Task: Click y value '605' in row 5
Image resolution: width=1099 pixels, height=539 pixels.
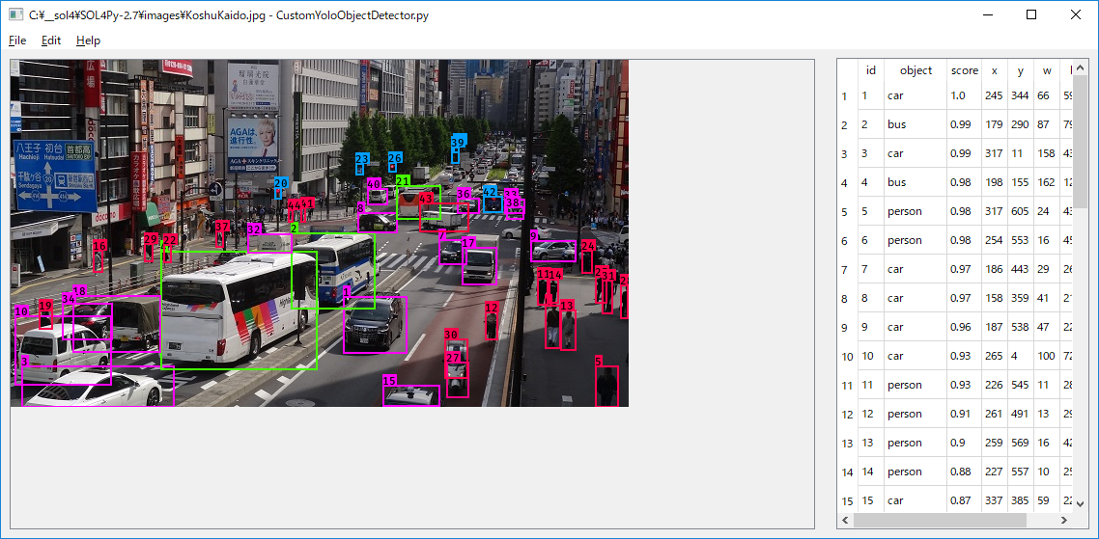Action: tap(1021, 211)
